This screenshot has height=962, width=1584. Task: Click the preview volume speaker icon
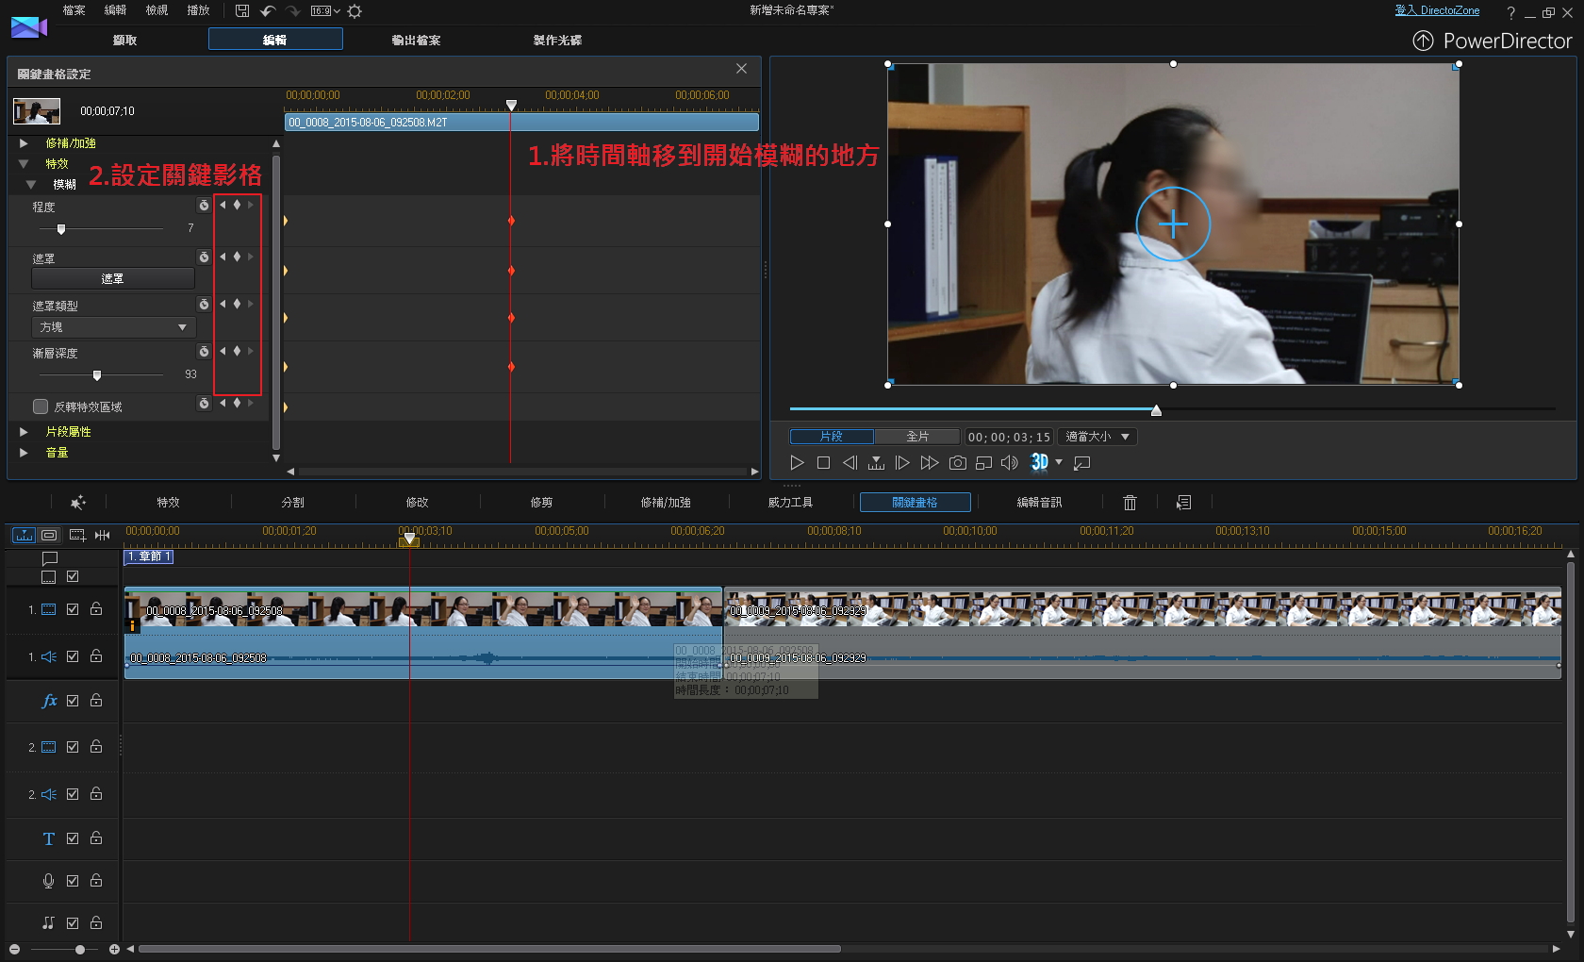[x=1009, y=463]
